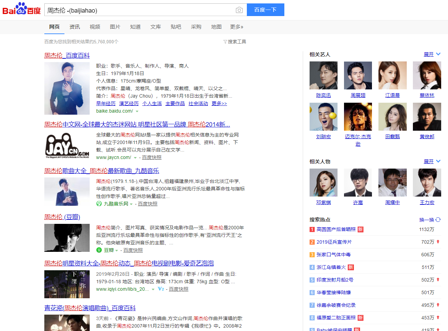Click the 个人生活 sublink
The height and width of the screenshot is (331, 448).
click(x=152, y=103)
